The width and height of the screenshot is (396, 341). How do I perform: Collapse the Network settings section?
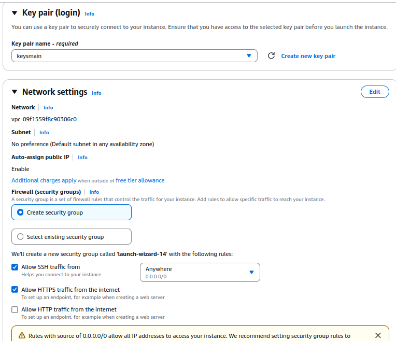tap(15, 92)
